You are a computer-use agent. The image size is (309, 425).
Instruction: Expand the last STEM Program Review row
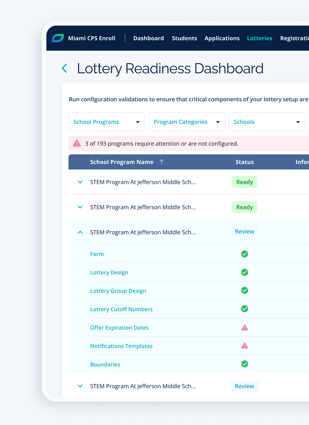coord(80,386)
